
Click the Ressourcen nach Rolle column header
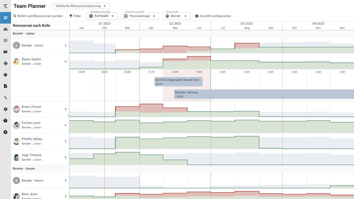click(x=32, y=25)
